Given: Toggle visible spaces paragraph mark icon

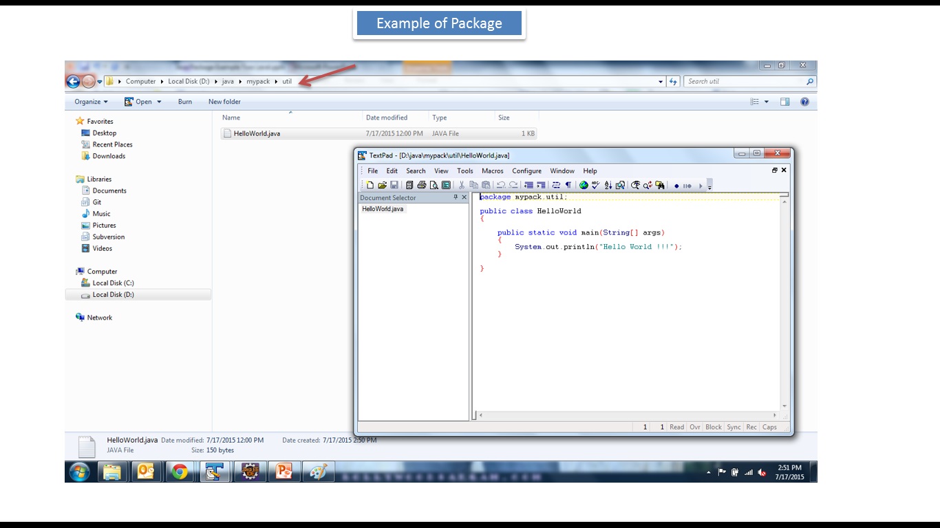Looking at the screenshot, I should (x=568, y=185).
